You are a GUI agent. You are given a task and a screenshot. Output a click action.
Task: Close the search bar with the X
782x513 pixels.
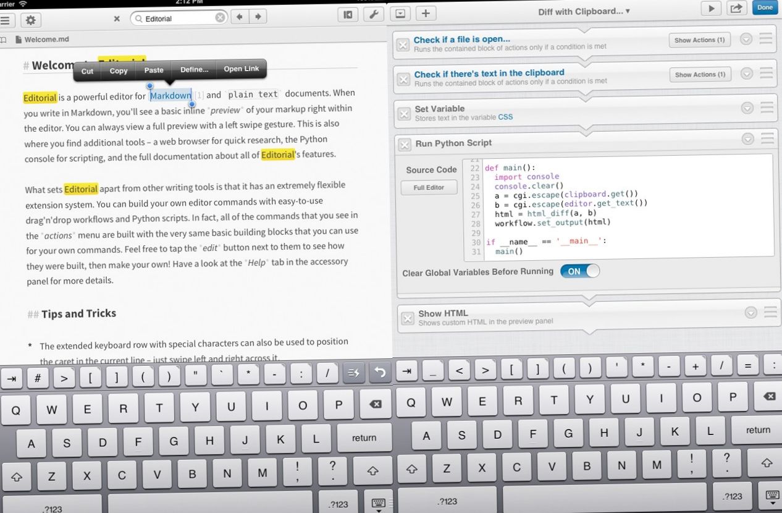point(117,19)
